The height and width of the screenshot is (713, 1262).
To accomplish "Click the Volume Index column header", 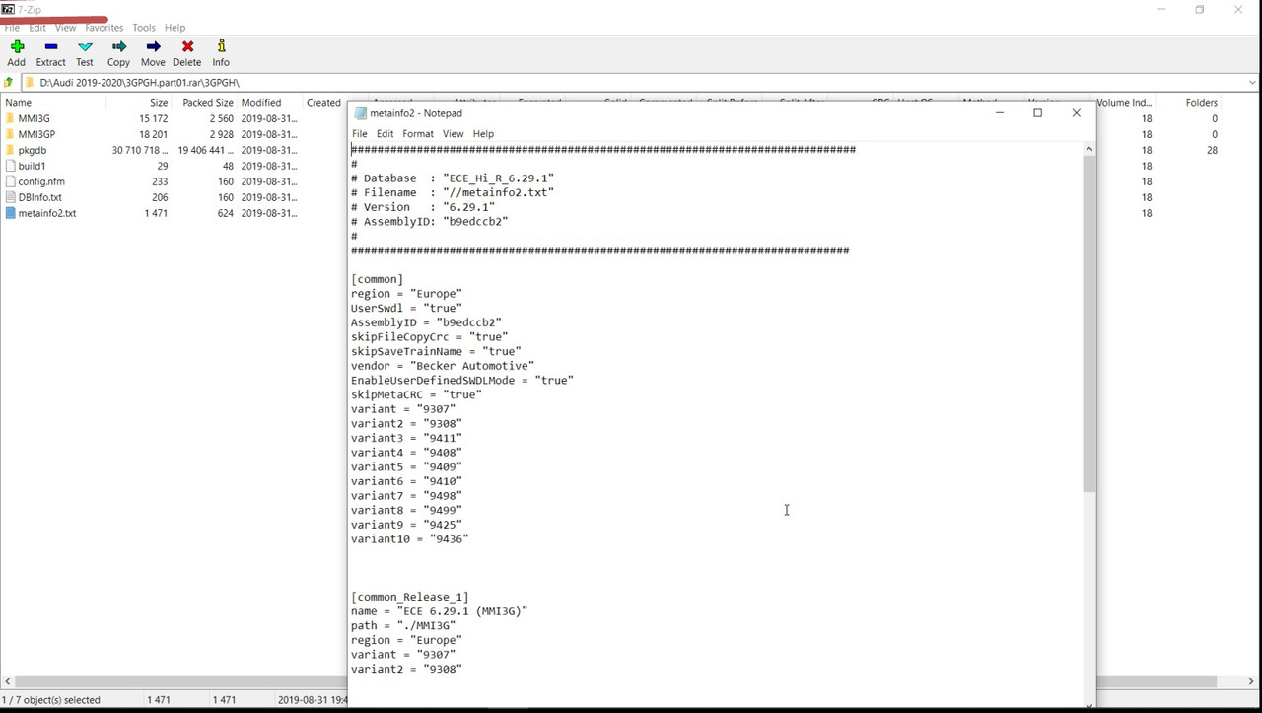I will 1125,103.
